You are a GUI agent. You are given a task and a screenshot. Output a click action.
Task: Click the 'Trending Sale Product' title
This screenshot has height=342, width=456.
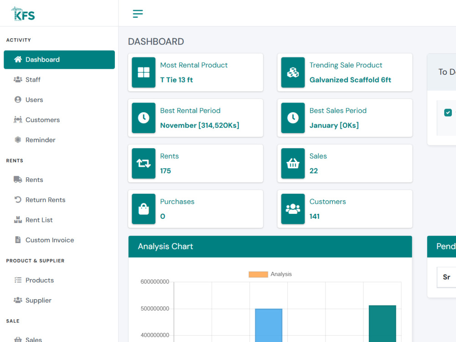(x=346, y=65)
